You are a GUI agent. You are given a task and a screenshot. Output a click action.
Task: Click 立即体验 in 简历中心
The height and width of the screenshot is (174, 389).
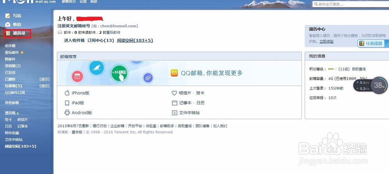pos(326,41)
